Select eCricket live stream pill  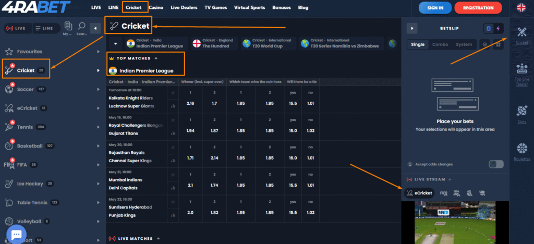pos(419,193)
